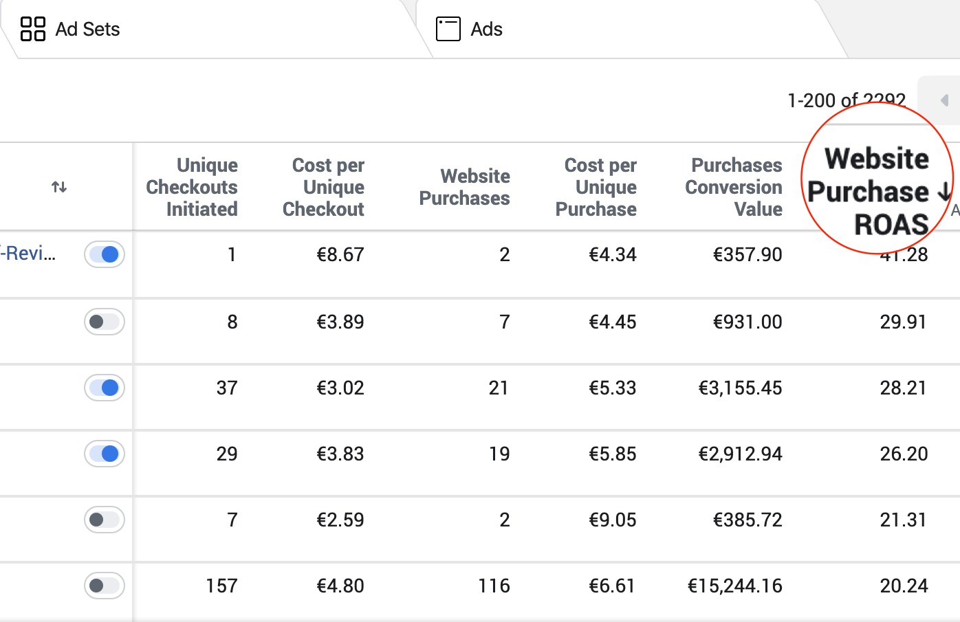Open the Ads tab
Image resolution: width=960 pixels, height=622 pixels.
click(486, 29)
